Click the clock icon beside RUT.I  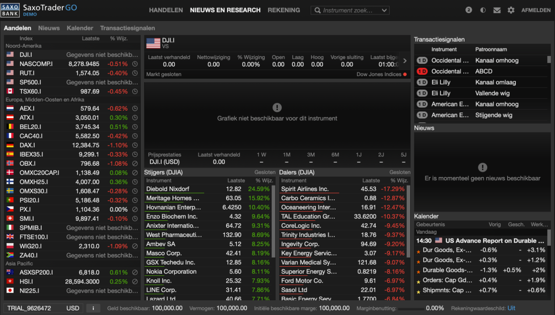coord(135,73)
